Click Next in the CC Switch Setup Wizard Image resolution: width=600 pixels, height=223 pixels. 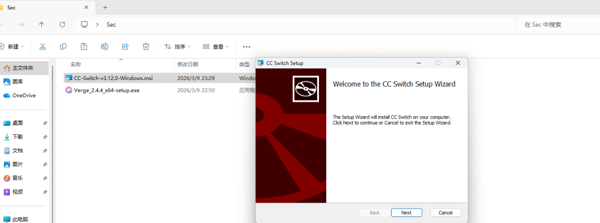click(x=406, y=212)
